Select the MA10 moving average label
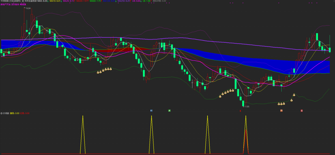The width and height of the screenshot is (335, 155). pos(55,1)
